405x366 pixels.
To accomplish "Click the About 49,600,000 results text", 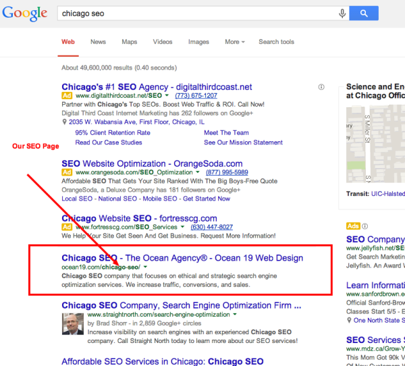I will [119, 68].
